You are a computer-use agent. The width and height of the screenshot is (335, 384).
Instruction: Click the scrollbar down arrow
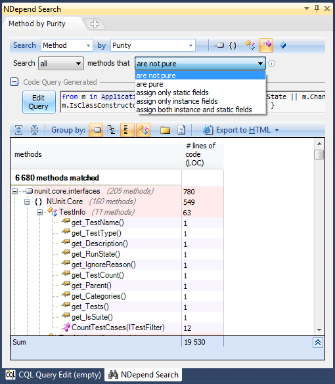click(x=319, y=330)
